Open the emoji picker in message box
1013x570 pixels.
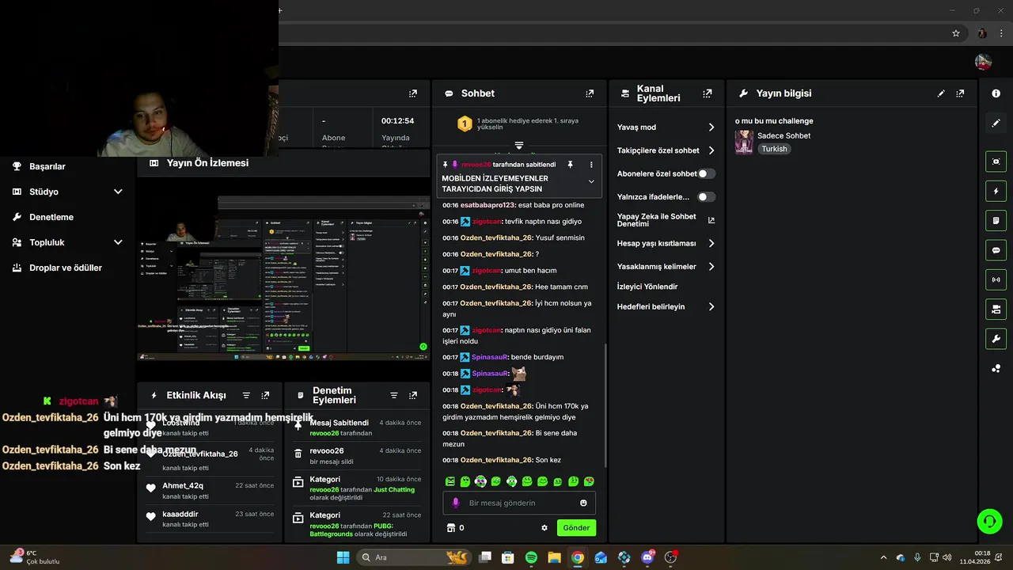coord(583,503)
